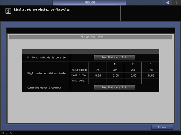The height and width of the screenshot is (135, 181).
Task: Click the 12:15 time display
Action: pos(8,133)
